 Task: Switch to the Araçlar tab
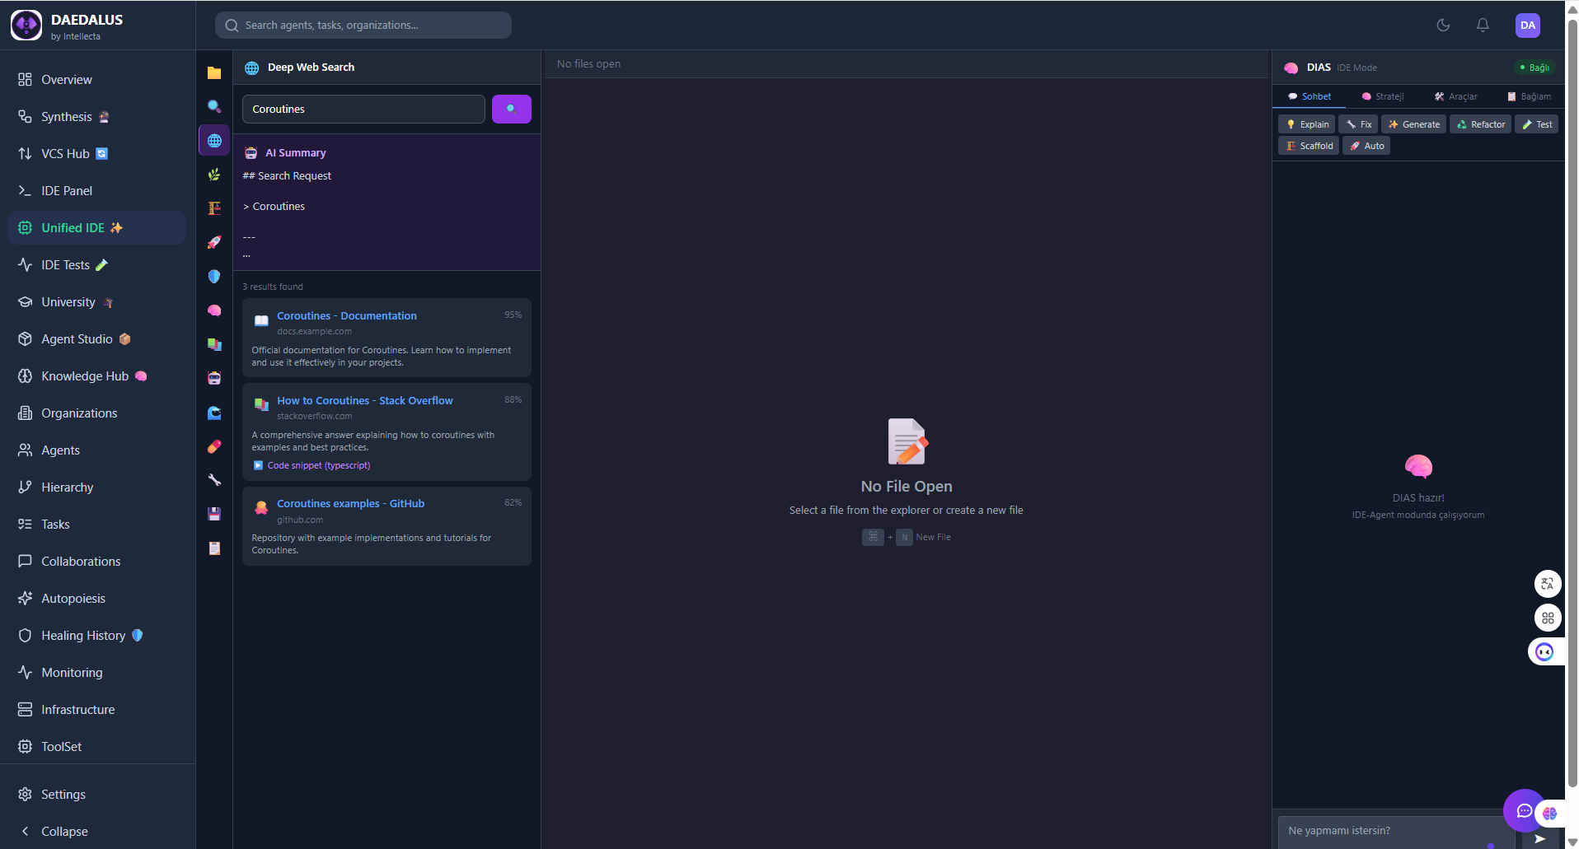click(x=1456, y=96)
